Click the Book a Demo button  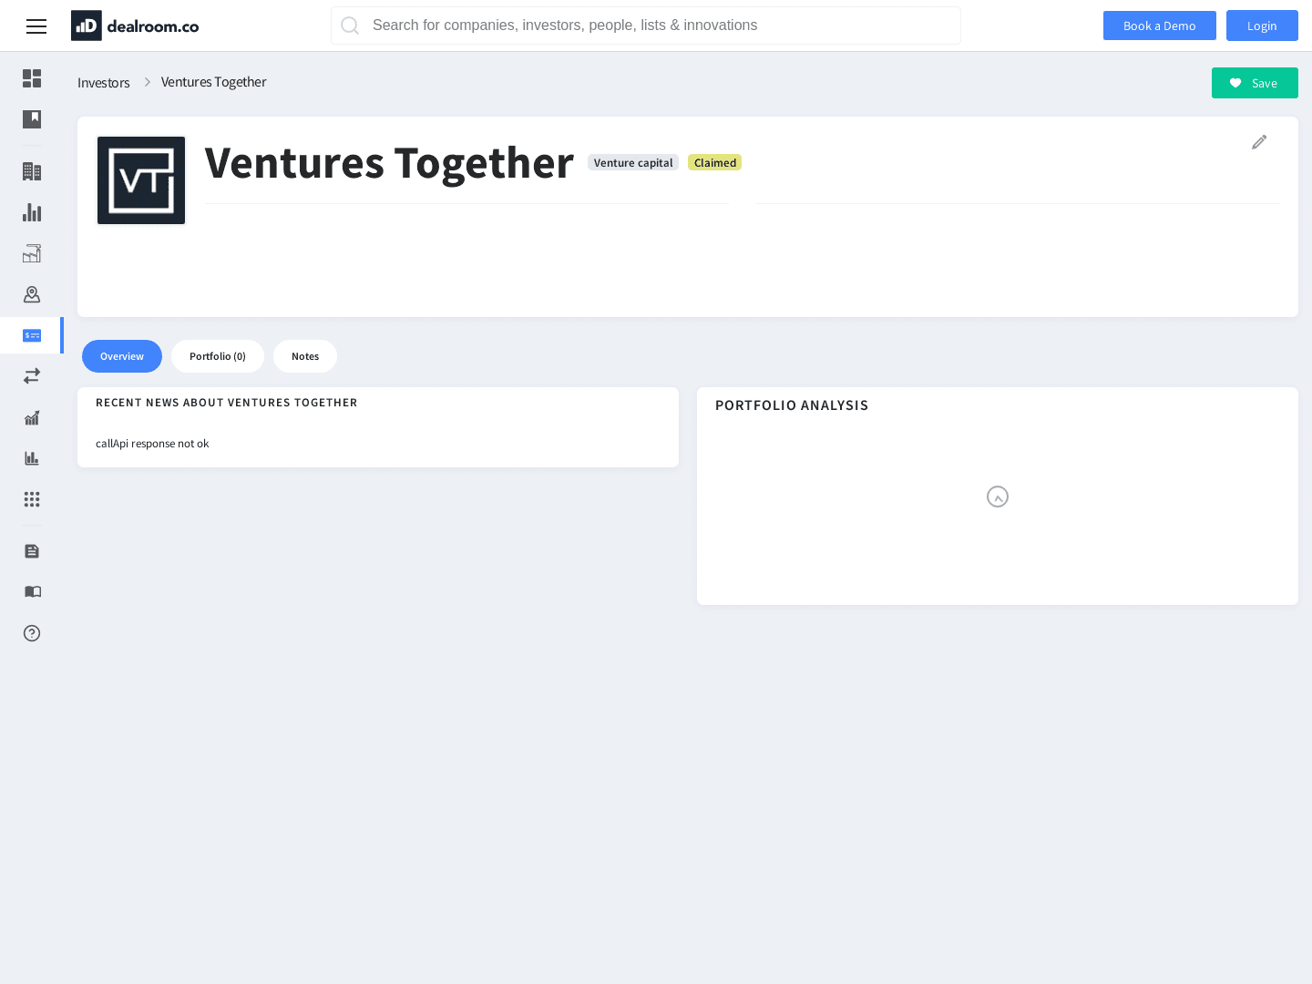coord(1159,26)
